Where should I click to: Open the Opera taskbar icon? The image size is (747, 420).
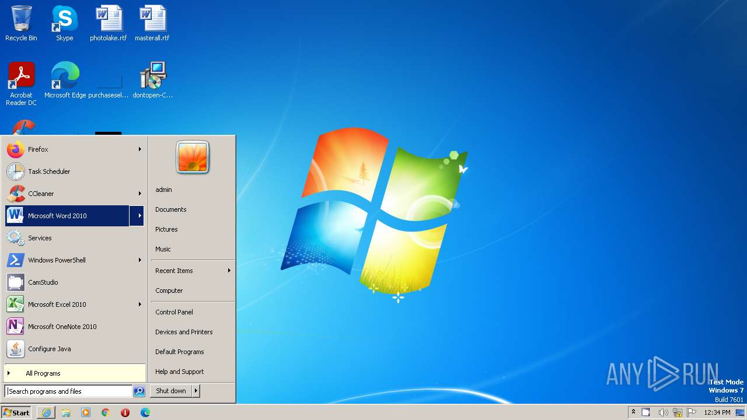pyautogui.click(x=125, y=412)
